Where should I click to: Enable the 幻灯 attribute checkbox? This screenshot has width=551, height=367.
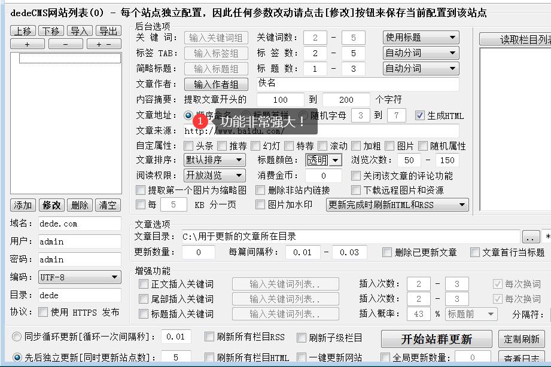(255, 146)
